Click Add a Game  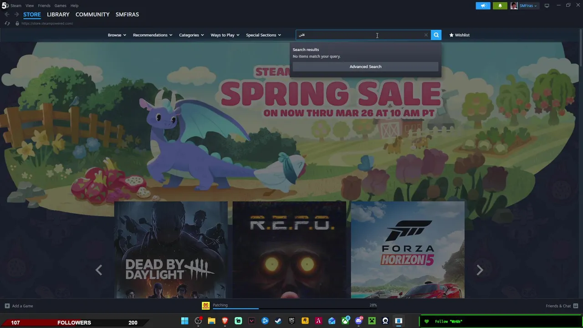(19, 306)
